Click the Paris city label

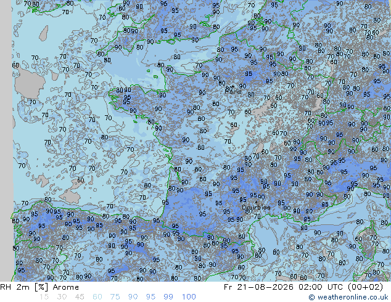(x=233, y=91)
